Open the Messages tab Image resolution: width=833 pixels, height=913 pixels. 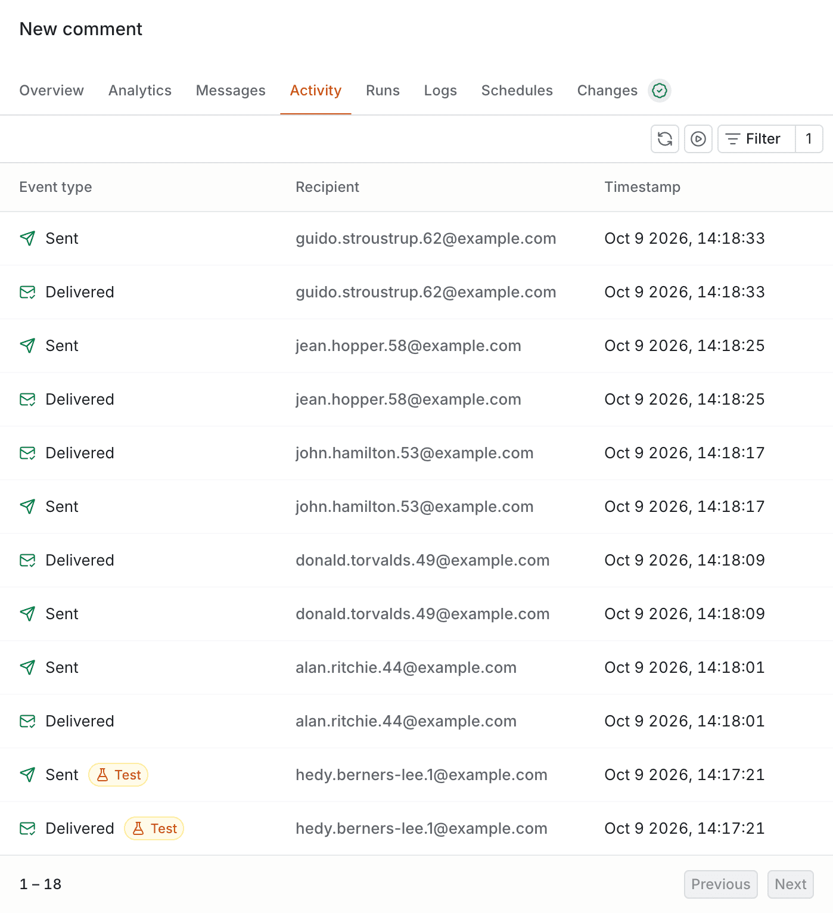click(x=231, y=91)
